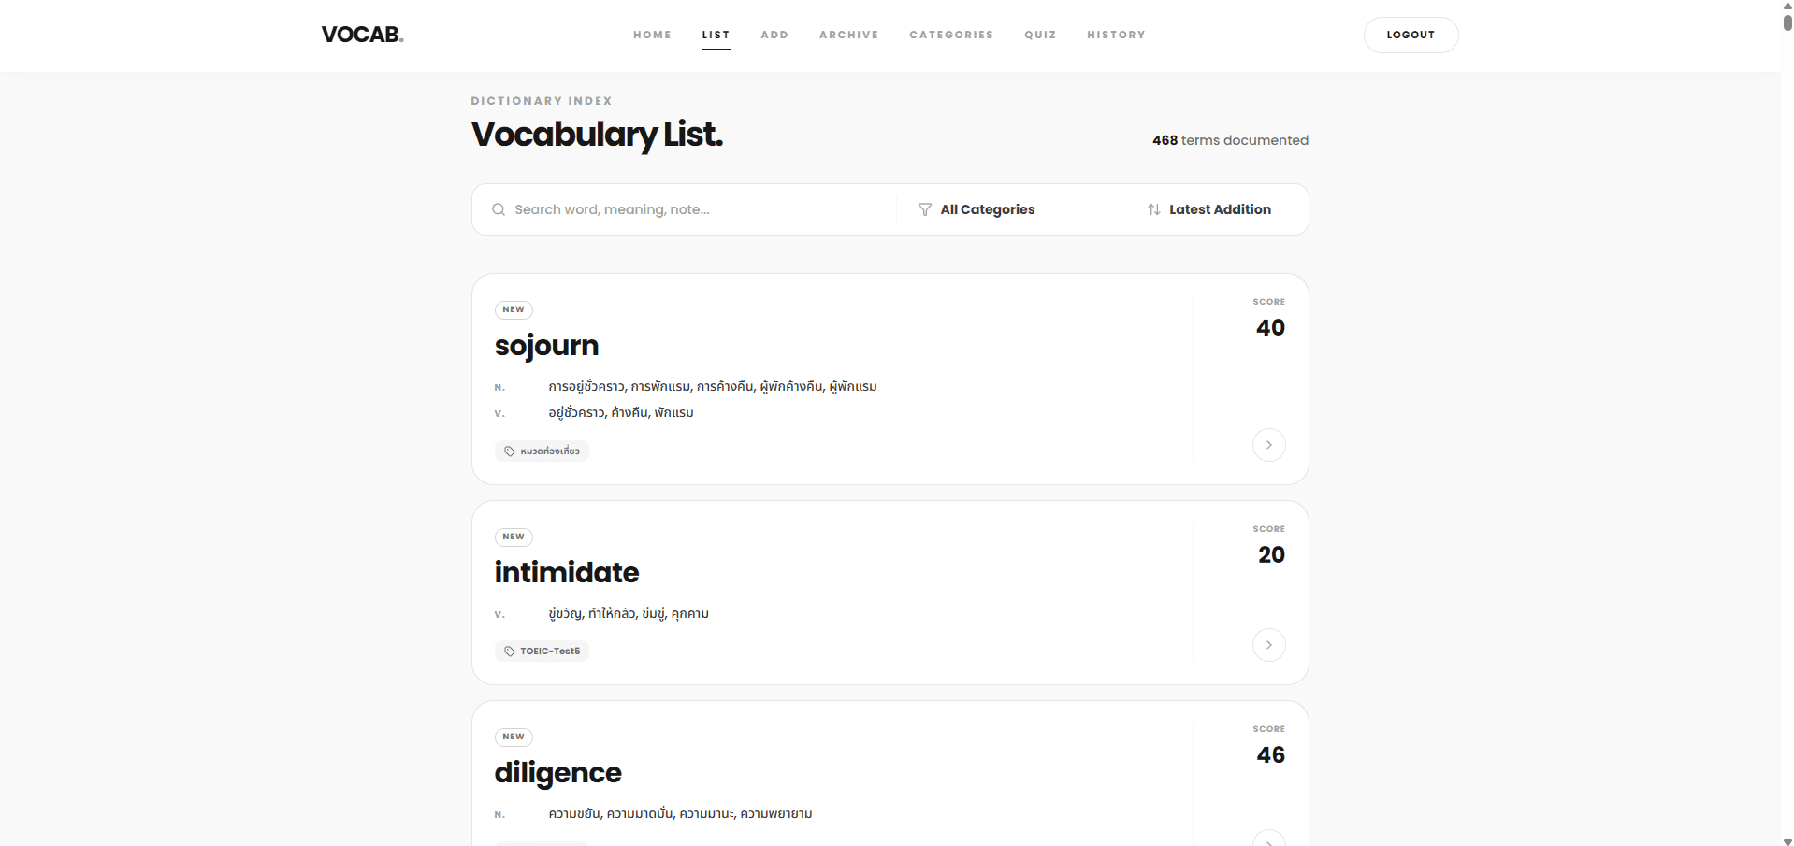
Task: Click the filter funnel icon
Action: (x=924, y=209)
